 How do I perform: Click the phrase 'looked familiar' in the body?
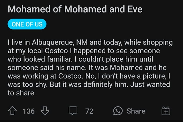point(44,60)
